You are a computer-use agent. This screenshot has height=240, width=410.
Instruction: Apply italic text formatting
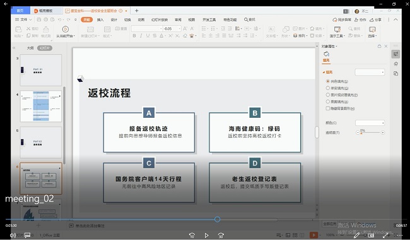pos(141,35)
